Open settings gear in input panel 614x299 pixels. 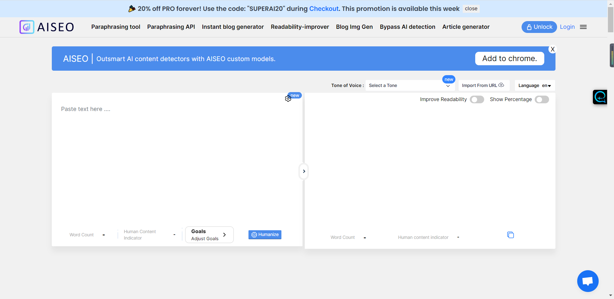pyautogui.click(x=288, y=99)
